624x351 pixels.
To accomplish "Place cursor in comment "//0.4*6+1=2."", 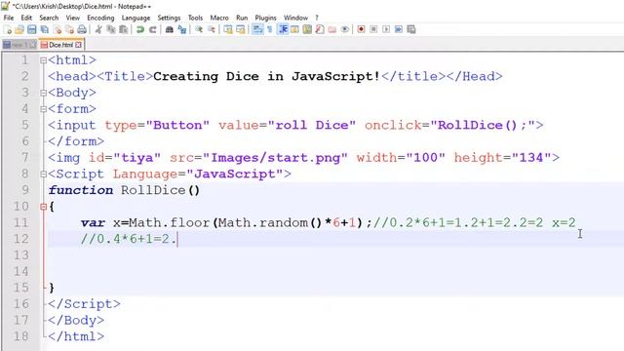I will [129, 239].
